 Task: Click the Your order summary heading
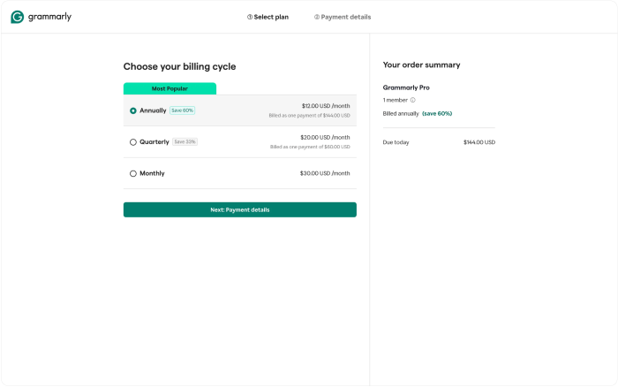[x=421, y=65]
